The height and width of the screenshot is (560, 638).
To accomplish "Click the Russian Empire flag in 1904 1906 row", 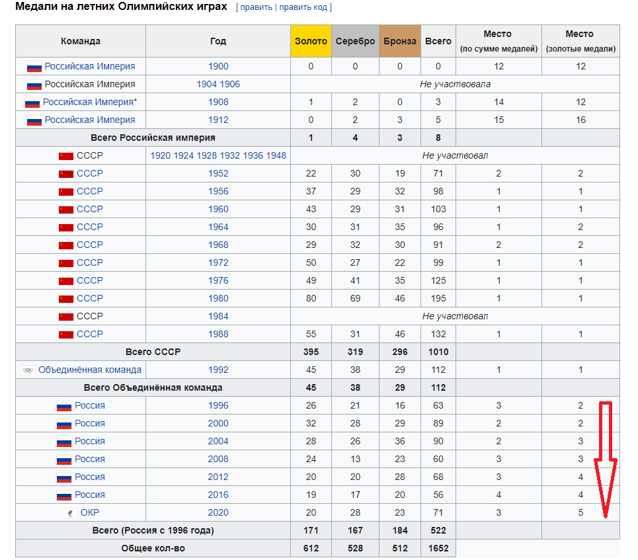I will 34,85.
